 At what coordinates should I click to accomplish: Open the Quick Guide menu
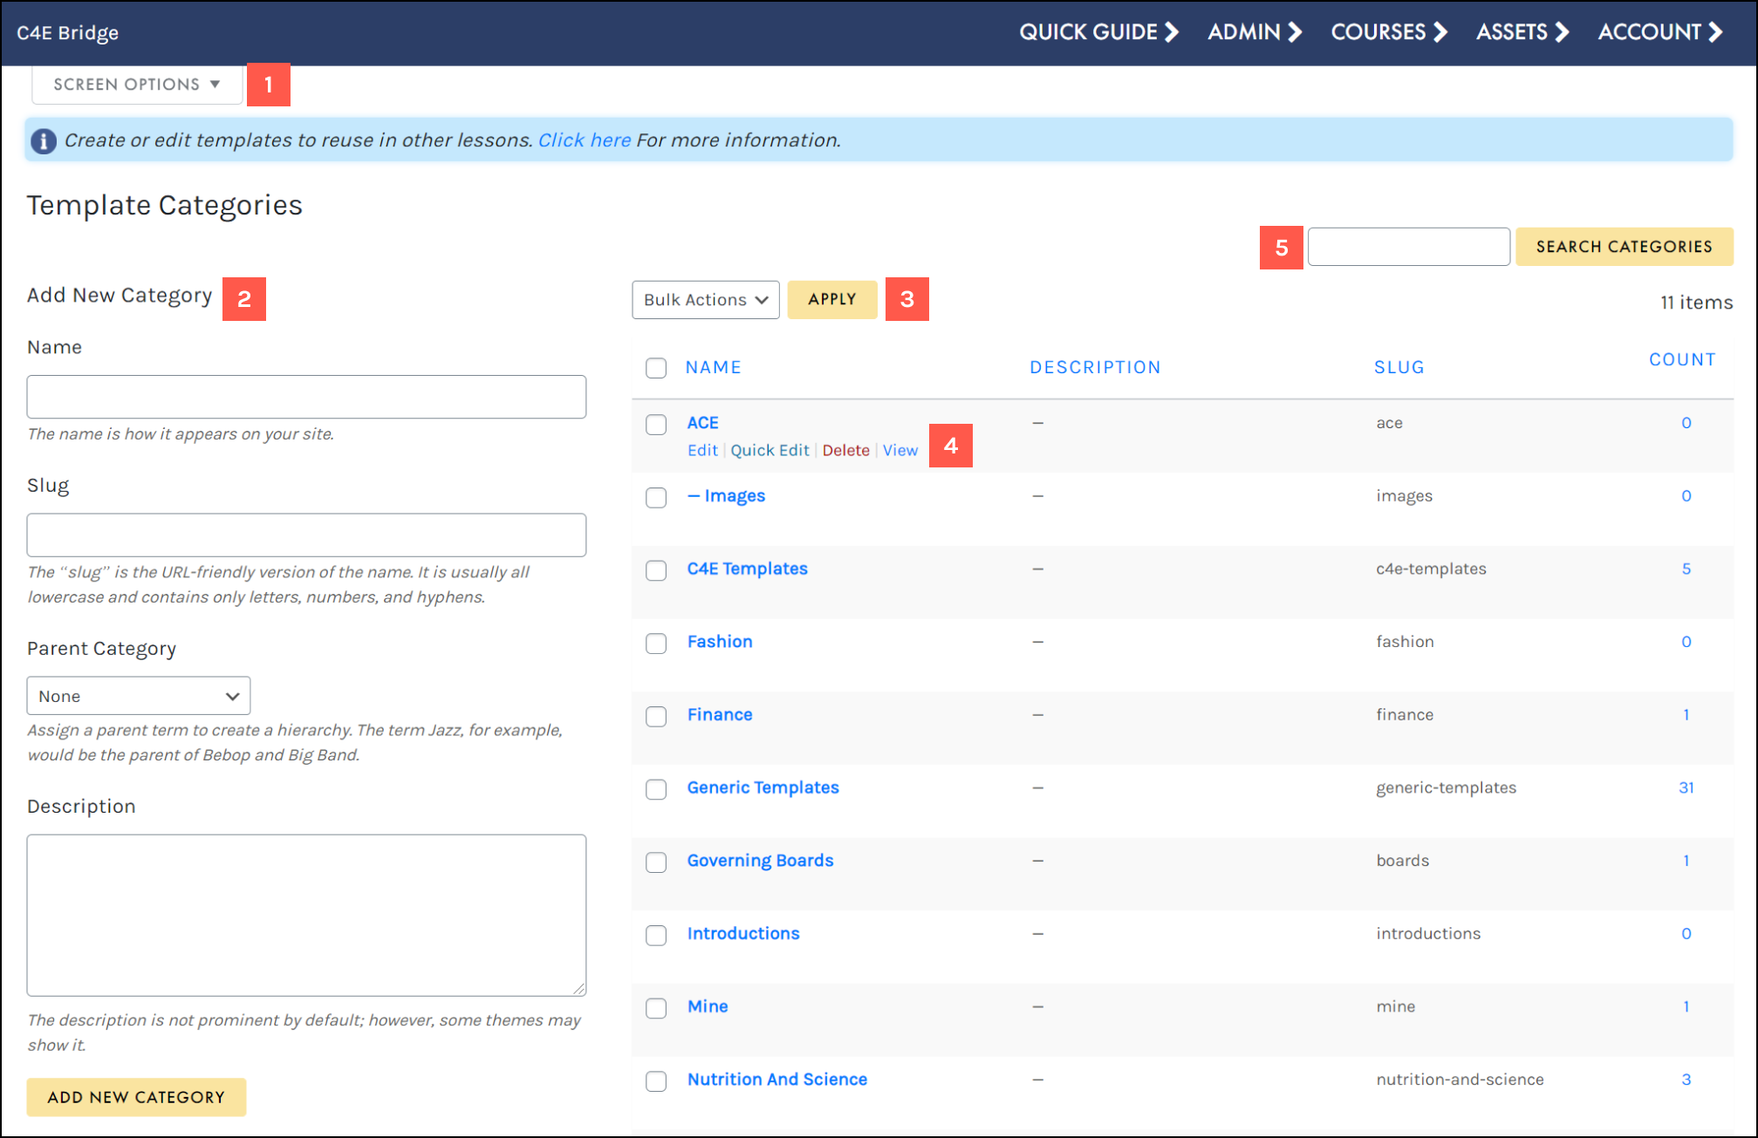[1098, 32]
